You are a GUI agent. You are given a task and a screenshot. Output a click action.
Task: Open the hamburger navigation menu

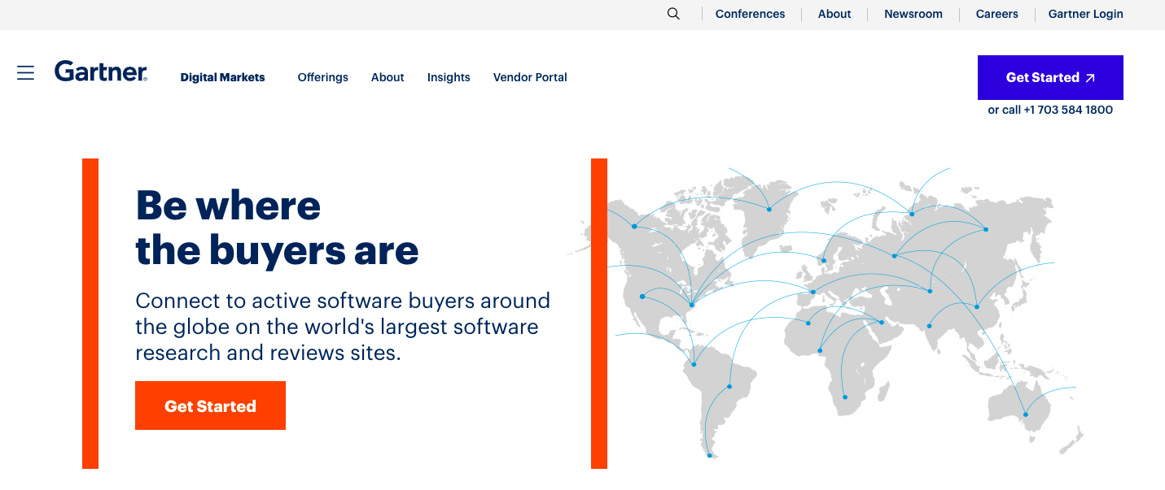click(x=25, y=72)
